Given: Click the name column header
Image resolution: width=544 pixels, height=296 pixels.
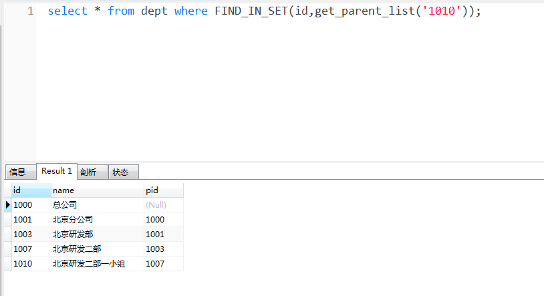Looking at the screenshot, I should pos(97,190).
